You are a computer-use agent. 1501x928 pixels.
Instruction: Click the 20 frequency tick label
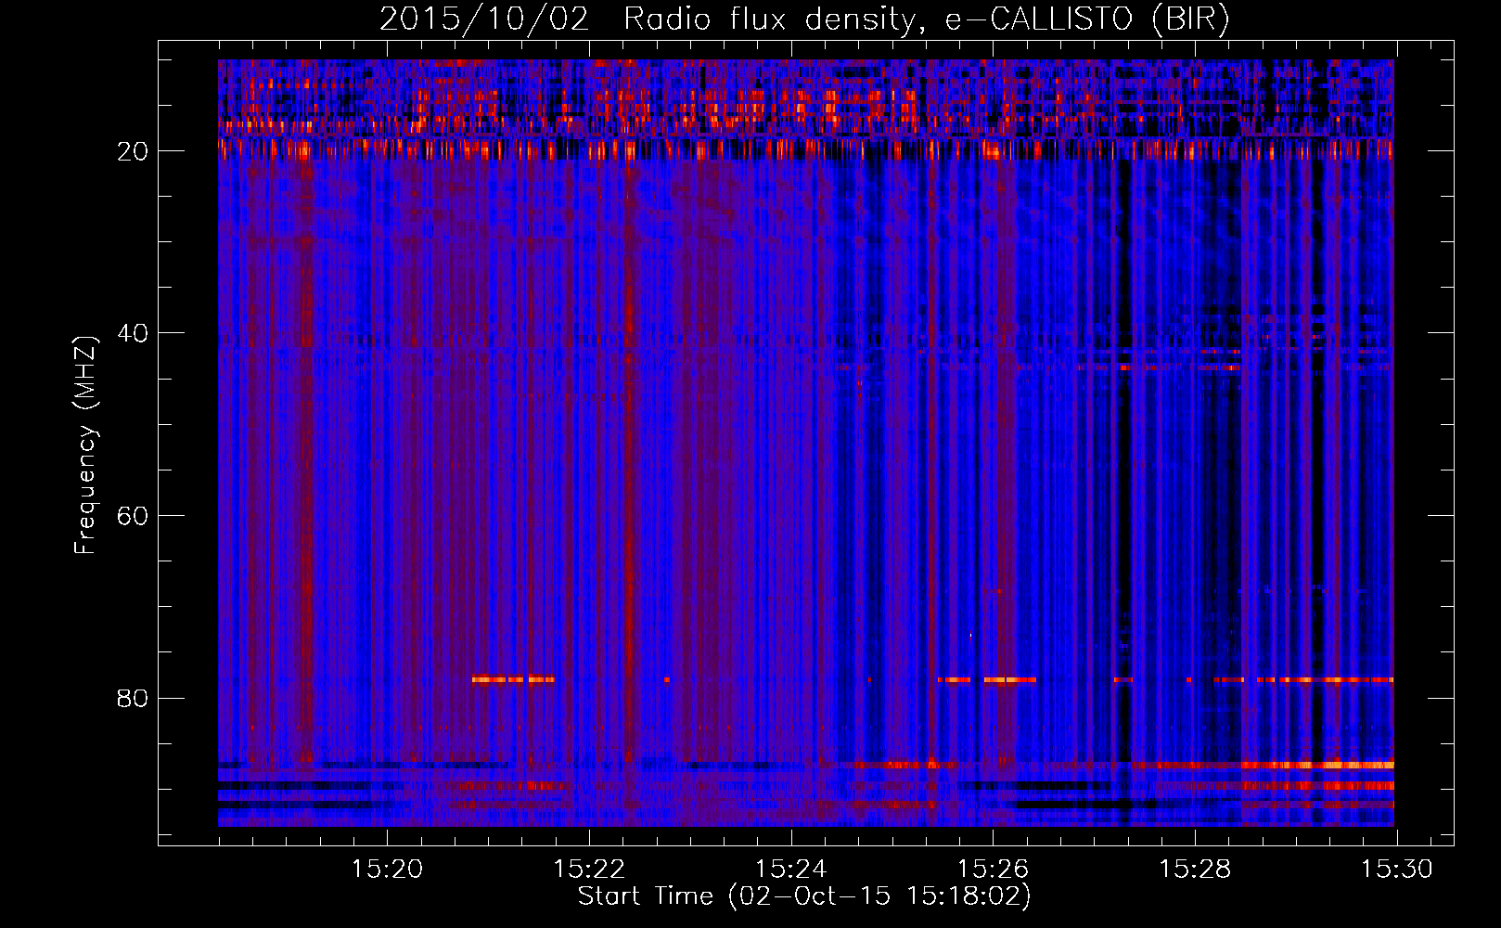point(134,151)
